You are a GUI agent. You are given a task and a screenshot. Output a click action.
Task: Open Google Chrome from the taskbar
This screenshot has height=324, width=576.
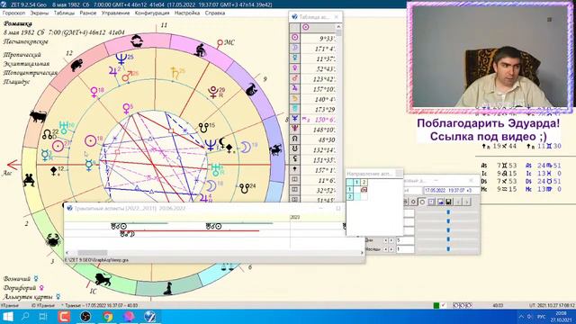click(x=107, y=316)
